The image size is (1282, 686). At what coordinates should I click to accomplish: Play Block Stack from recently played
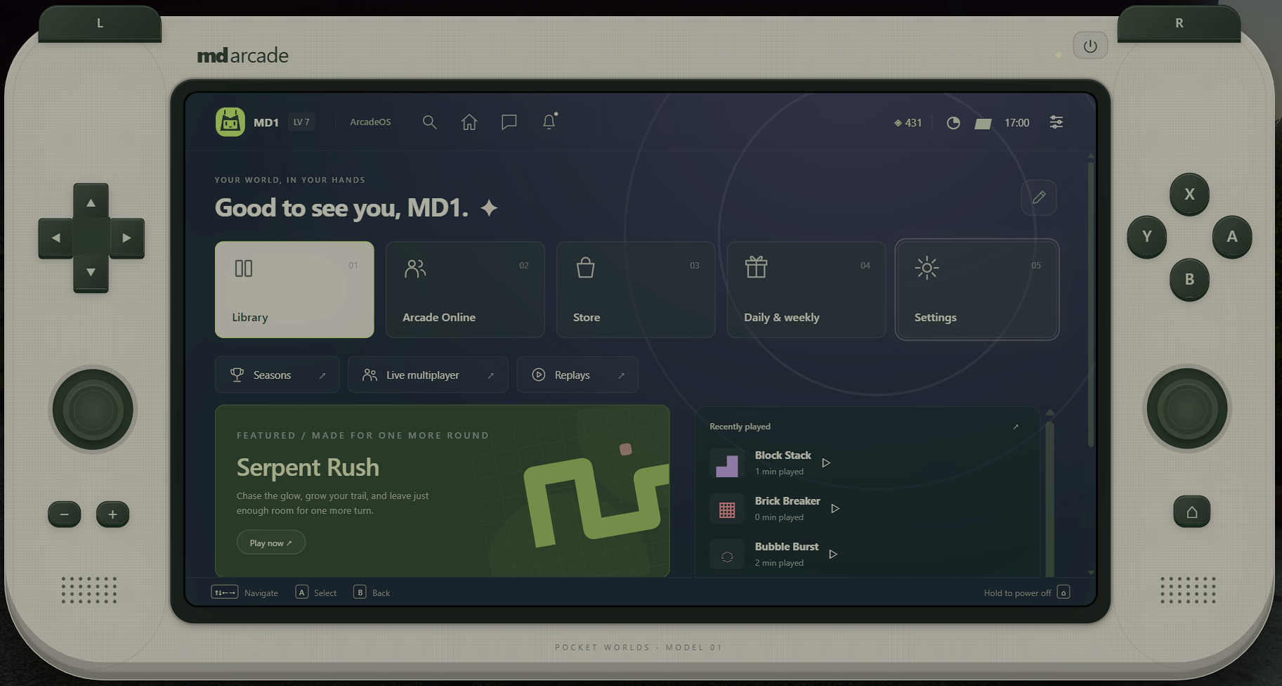(826, 463)
